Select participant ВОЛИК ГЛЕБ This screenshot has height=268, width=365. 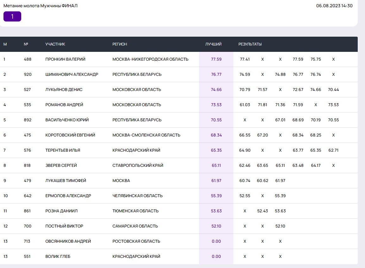click(x=58, y=256)
